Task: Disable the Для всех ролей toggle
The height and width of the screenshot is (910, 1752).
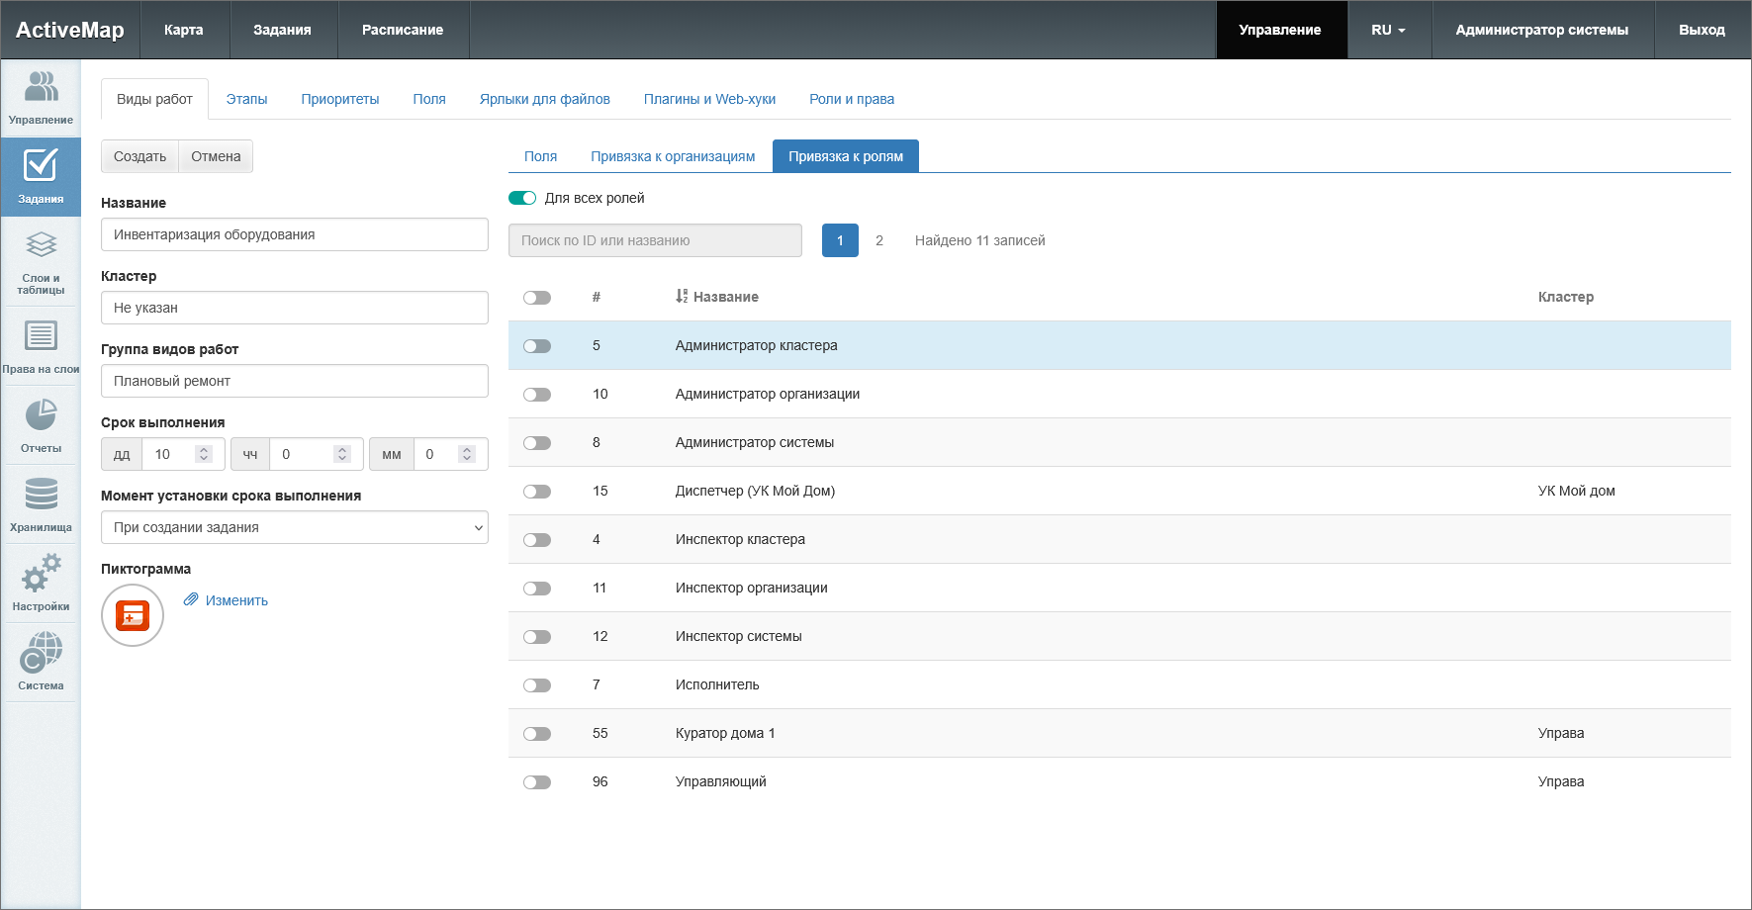Action: pos(522,198)
